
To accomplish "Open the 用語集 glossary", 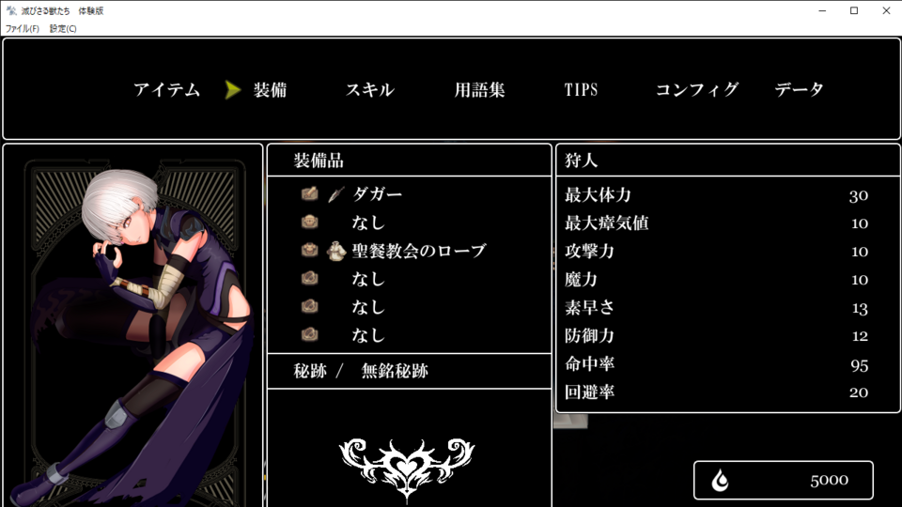I will click(x=480, y=90).
